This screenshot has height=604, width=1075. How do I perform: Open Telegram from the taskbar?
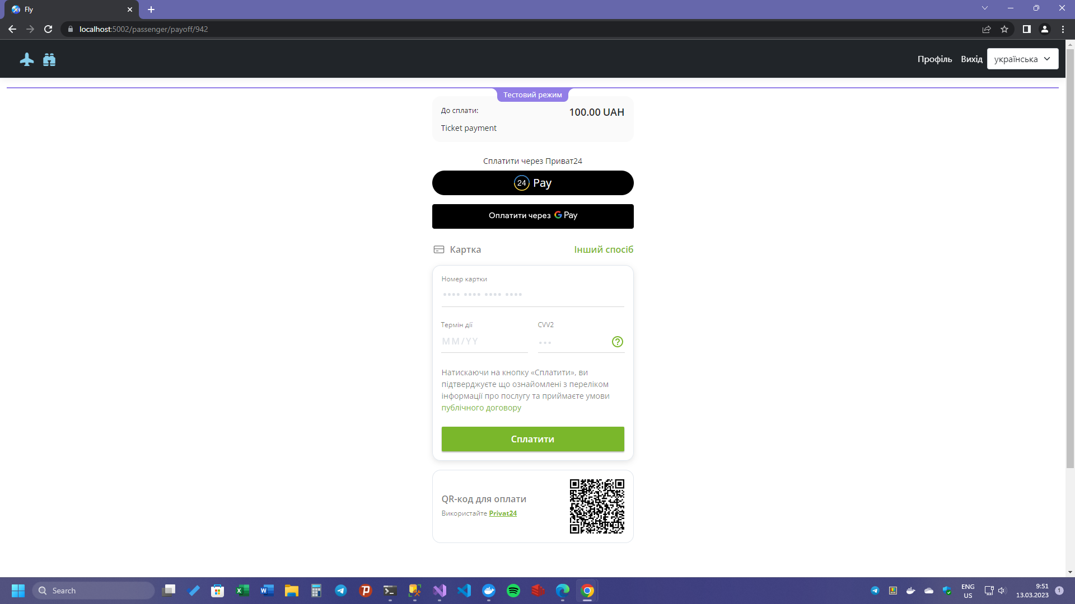point(341,591)
